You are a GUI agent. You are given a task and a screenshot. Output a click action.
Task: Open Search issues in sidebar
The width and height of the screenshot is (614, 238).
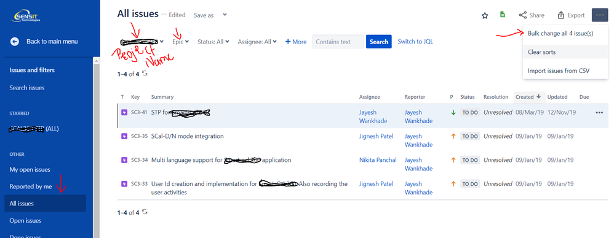[27, 88]
